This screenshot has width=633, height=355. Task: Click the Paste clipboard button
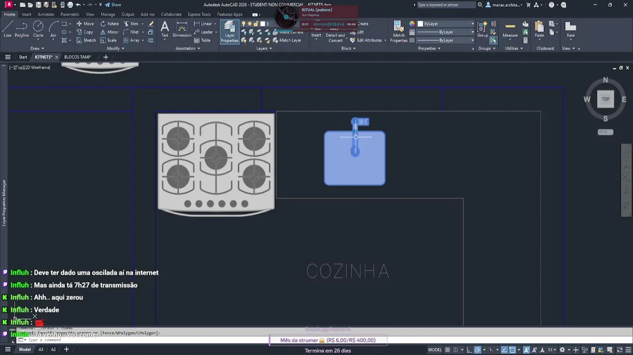(x=539, y=29)
